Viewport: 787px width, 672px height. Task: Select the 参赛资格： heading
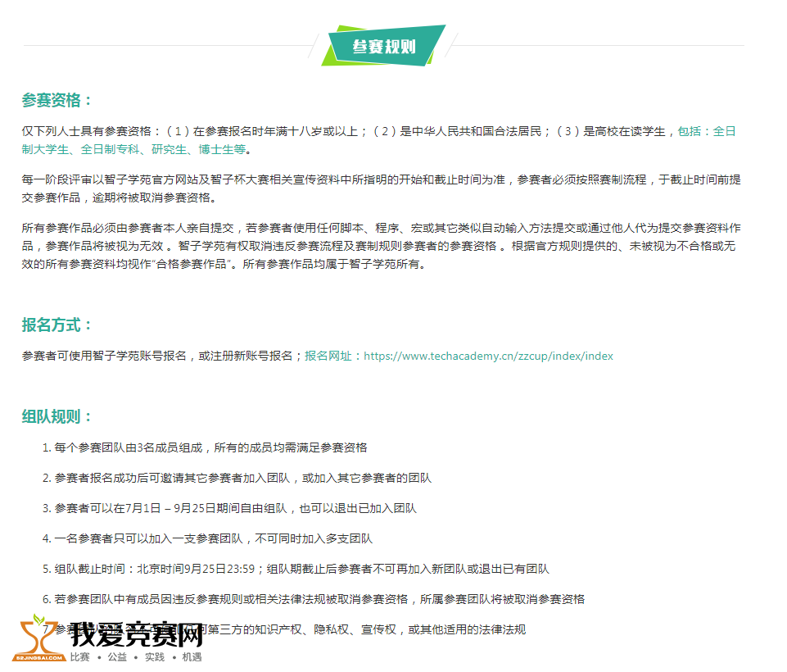click(x=57, y=100)
